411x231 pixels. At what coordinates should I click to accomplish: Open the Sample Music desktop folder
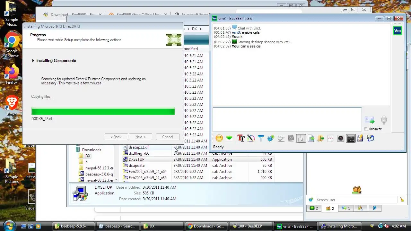click(12, 14)
